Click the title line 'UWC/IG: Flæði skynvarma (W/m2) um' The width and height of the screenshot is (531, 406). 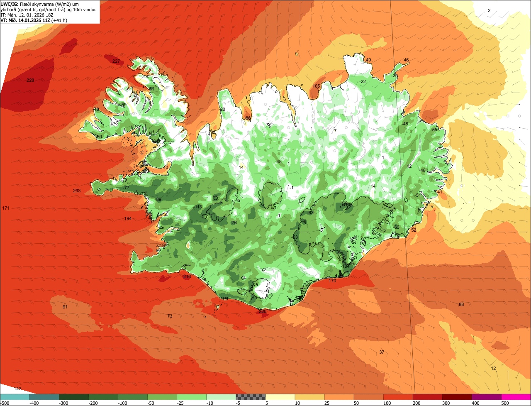[39, 3]
